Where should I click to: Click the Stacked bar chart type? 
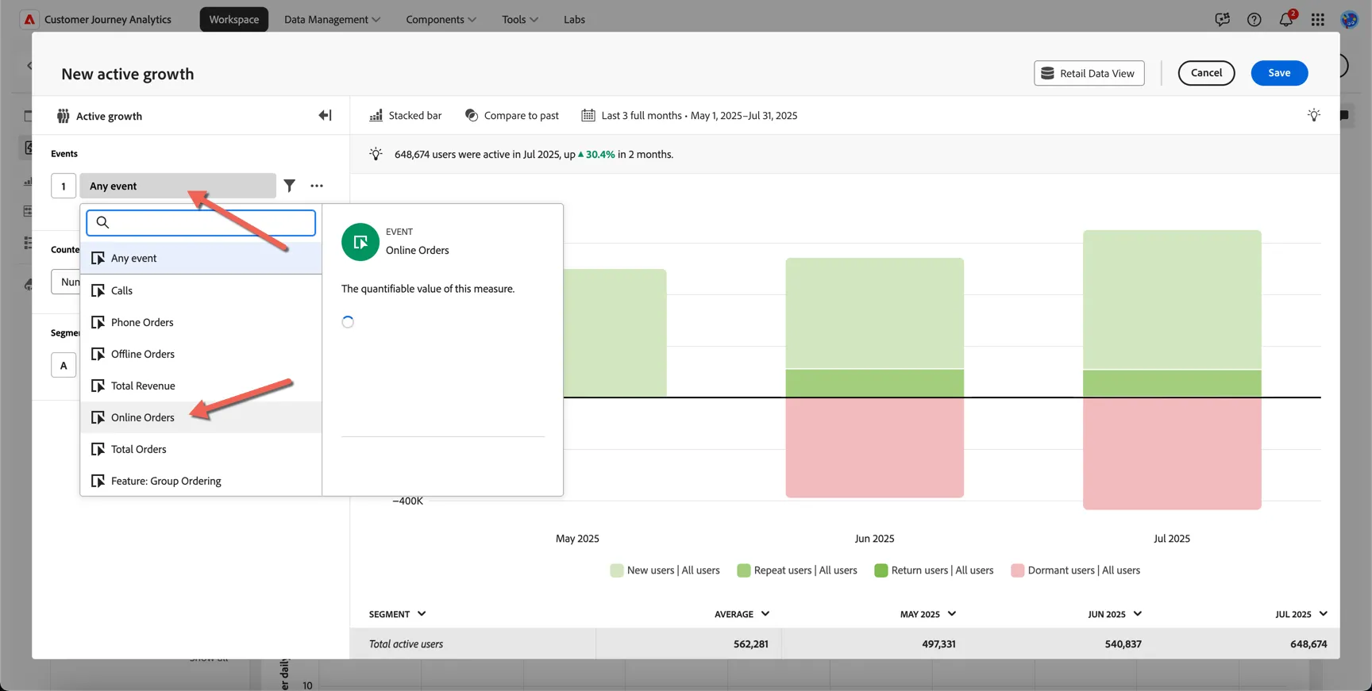pos(405,116)
